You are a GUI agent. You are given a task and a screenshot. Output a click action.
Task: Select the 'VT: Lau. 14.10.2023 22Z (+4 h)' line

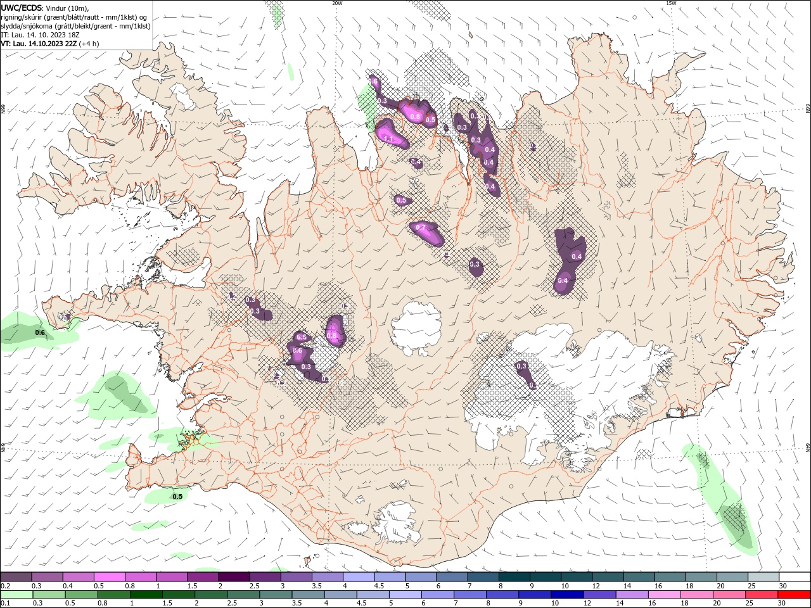click(x=50, y=44)
